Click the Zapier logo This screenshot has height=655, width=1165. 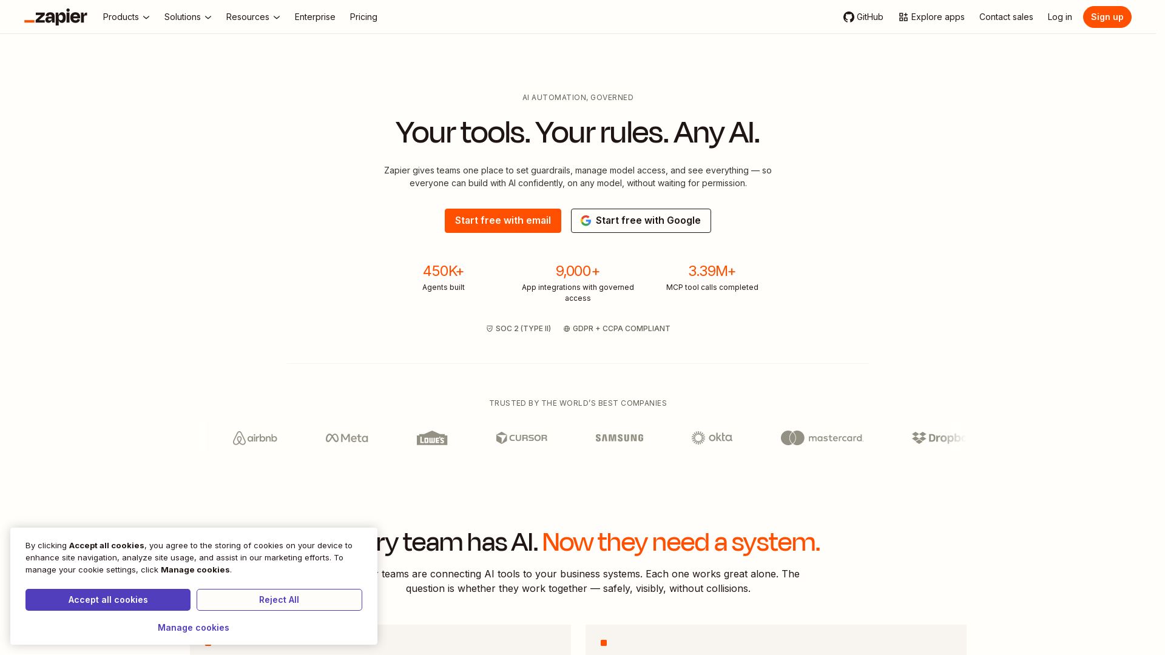click(x=56, y=17)
